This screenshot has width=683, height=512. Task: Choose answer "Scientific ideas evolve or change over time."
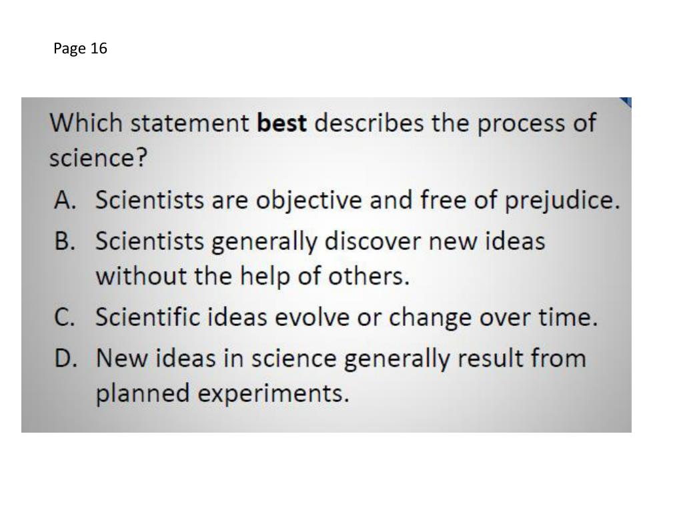[347, 317]
